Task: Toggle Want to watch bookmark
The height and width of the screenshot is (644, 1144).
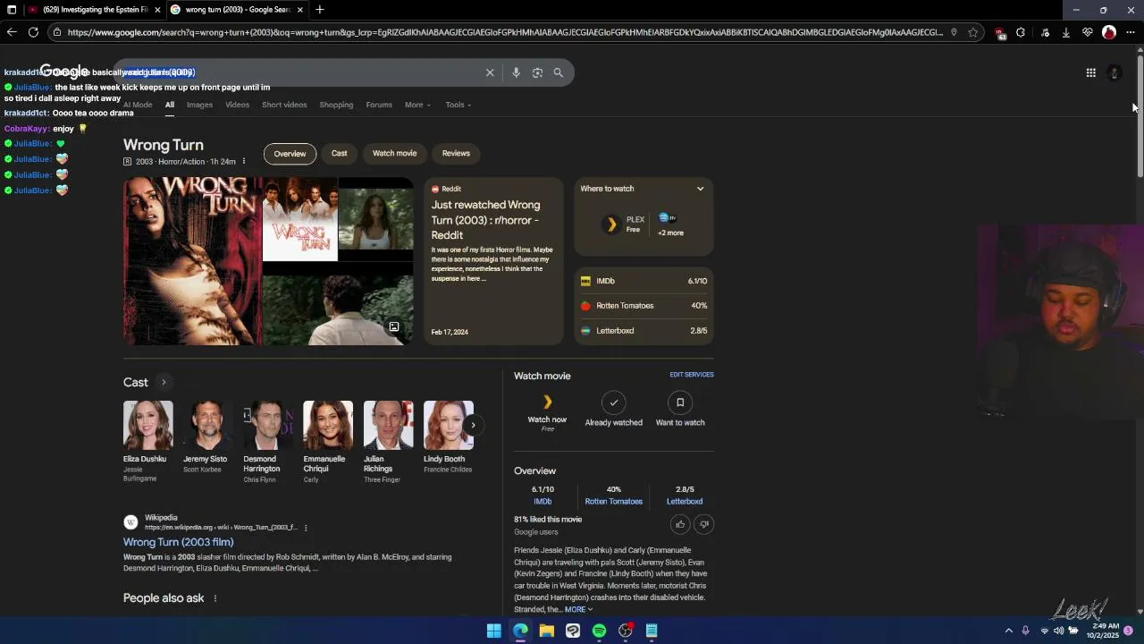Action: [680, 402]
